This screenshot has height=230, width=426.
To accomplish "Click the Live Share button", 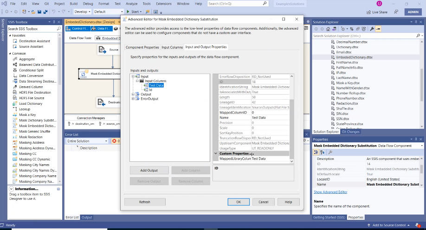I will tap(377, 12).
